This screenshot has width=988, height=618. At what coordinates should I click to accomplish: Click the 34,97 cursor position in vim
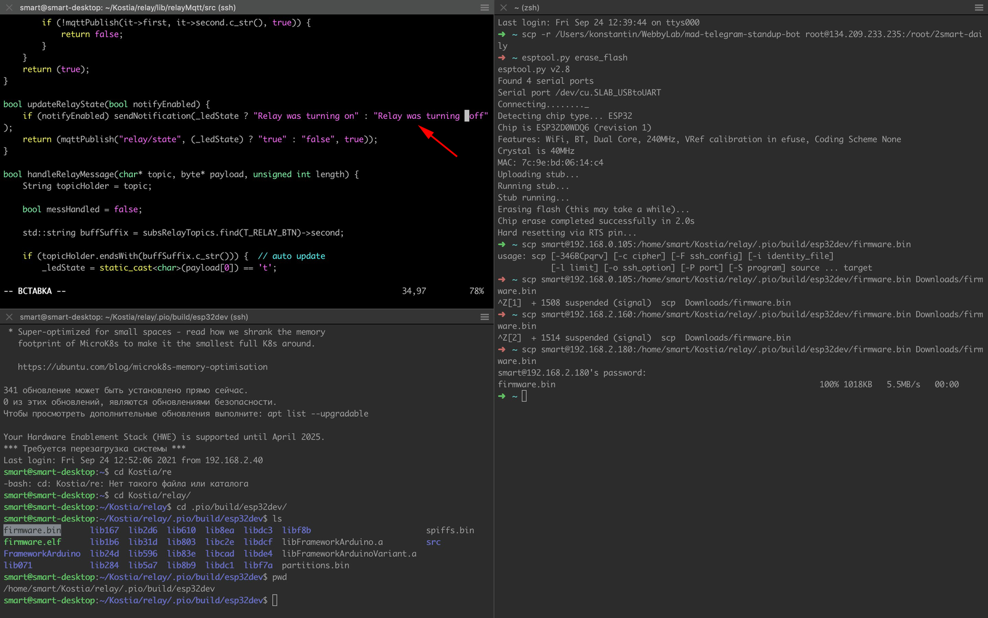(414, 291)
